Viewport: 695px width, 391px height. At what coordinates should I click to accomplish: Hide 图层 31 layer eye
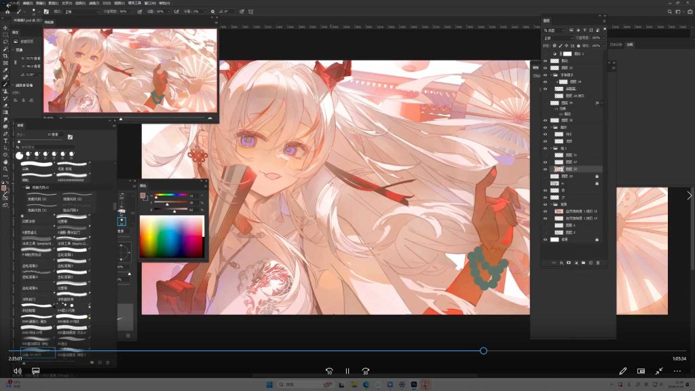(545, 155)
